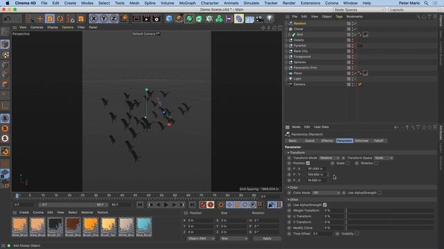The height and width of the screenshot is (249, 444).
Task: Enable the Visibility checkbox
Action: coord(357,234)
